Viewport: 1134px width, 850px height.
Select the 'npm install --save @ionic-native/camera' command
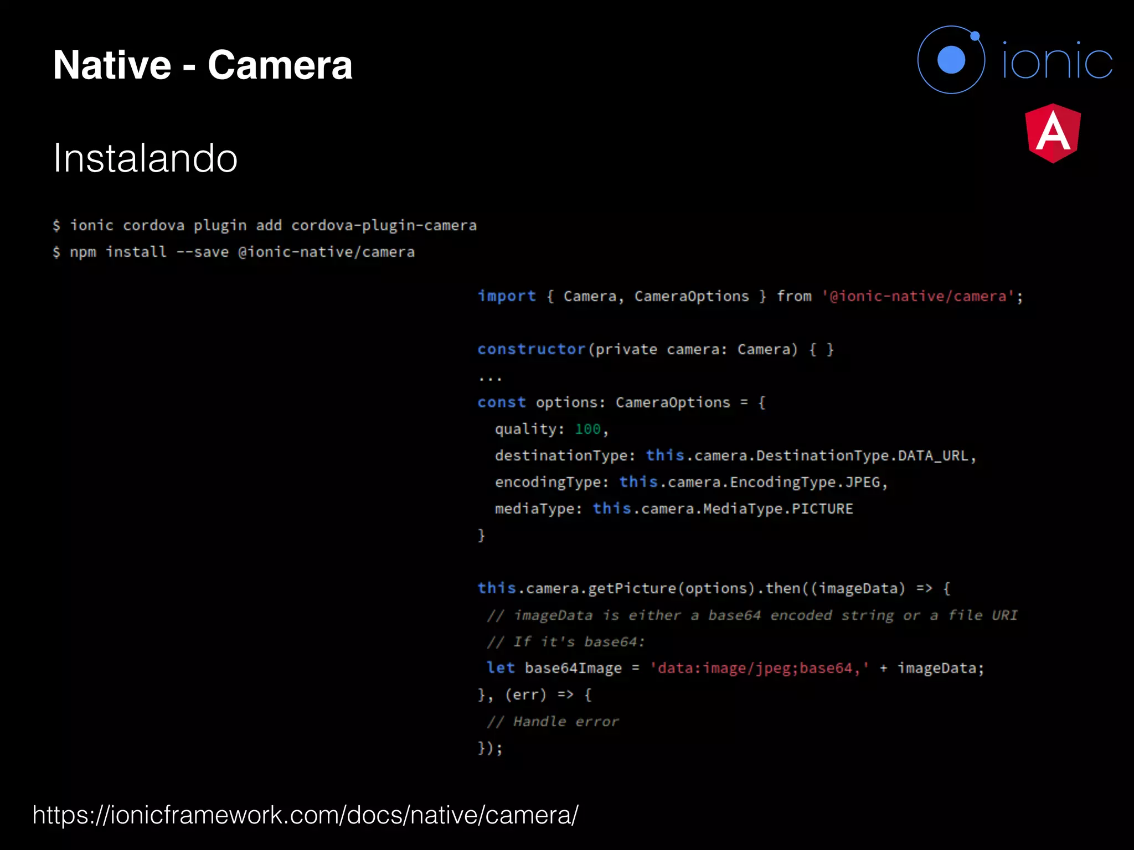click(x=234, y=252)
